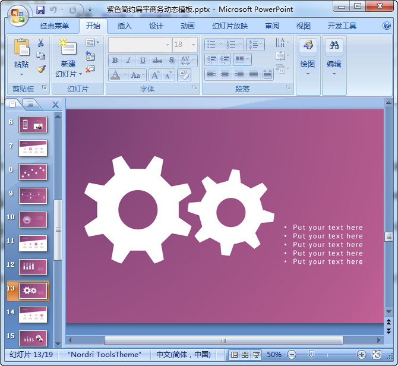Open quick access toolbar customization arrow
The height and width of the screenshot is (366, 398).
pos(90,10)
